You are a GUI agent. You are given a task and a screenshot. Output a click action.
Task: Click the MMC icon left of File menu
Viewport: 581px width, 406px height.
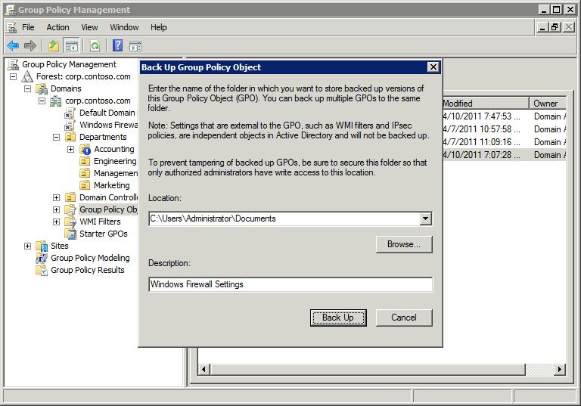(x=11, y=27)
